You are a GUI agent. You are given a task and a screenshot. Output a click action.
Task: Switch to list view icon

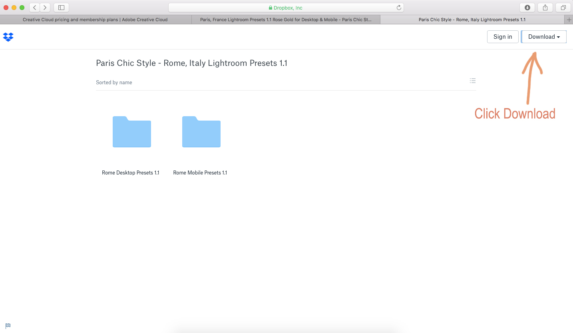tap(472, 81)
